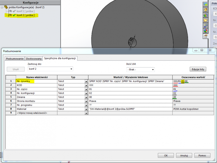
Task: Open the Typ dropdown for KOD row
Action: (x=86, y=85)
